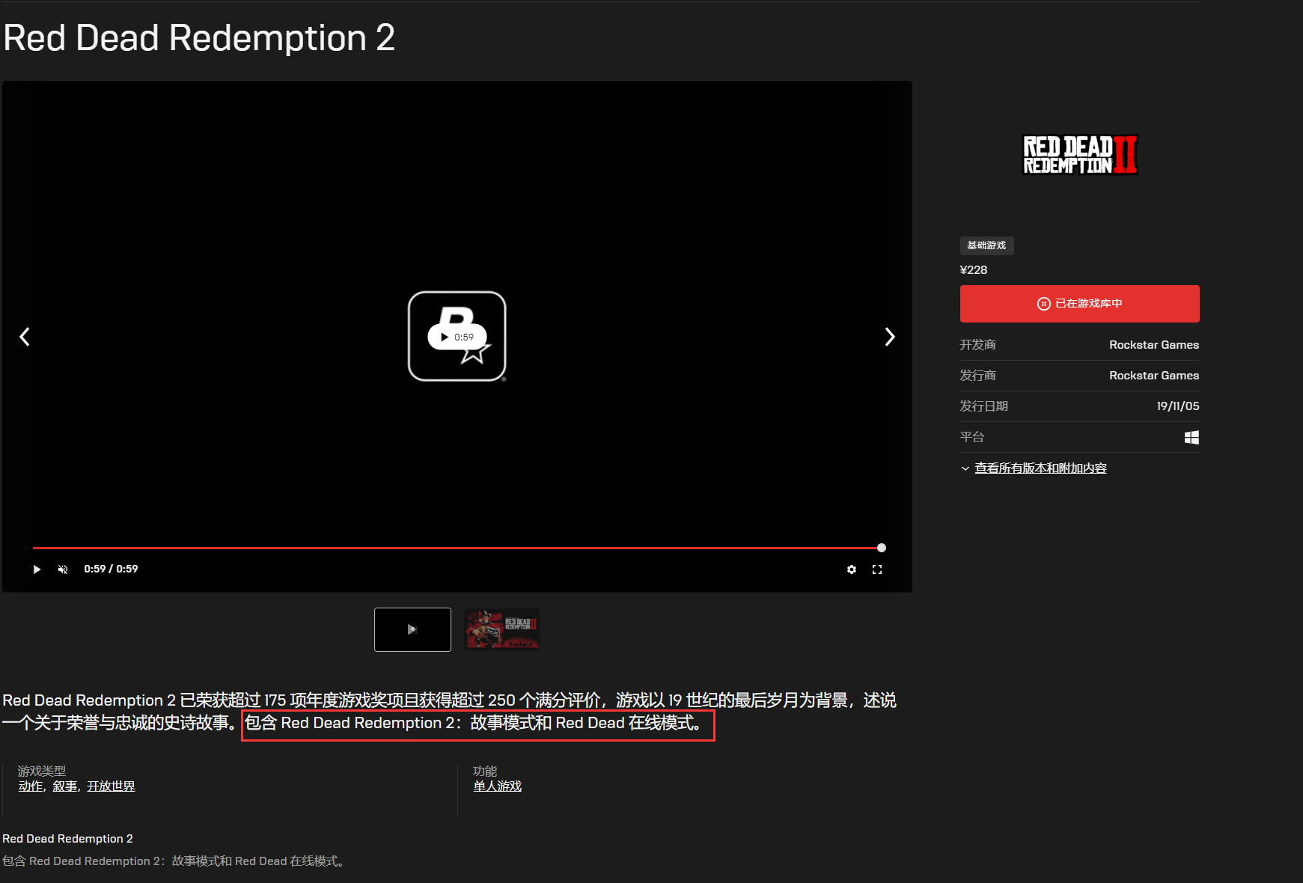Click the red in-library button

(1079, 304)
